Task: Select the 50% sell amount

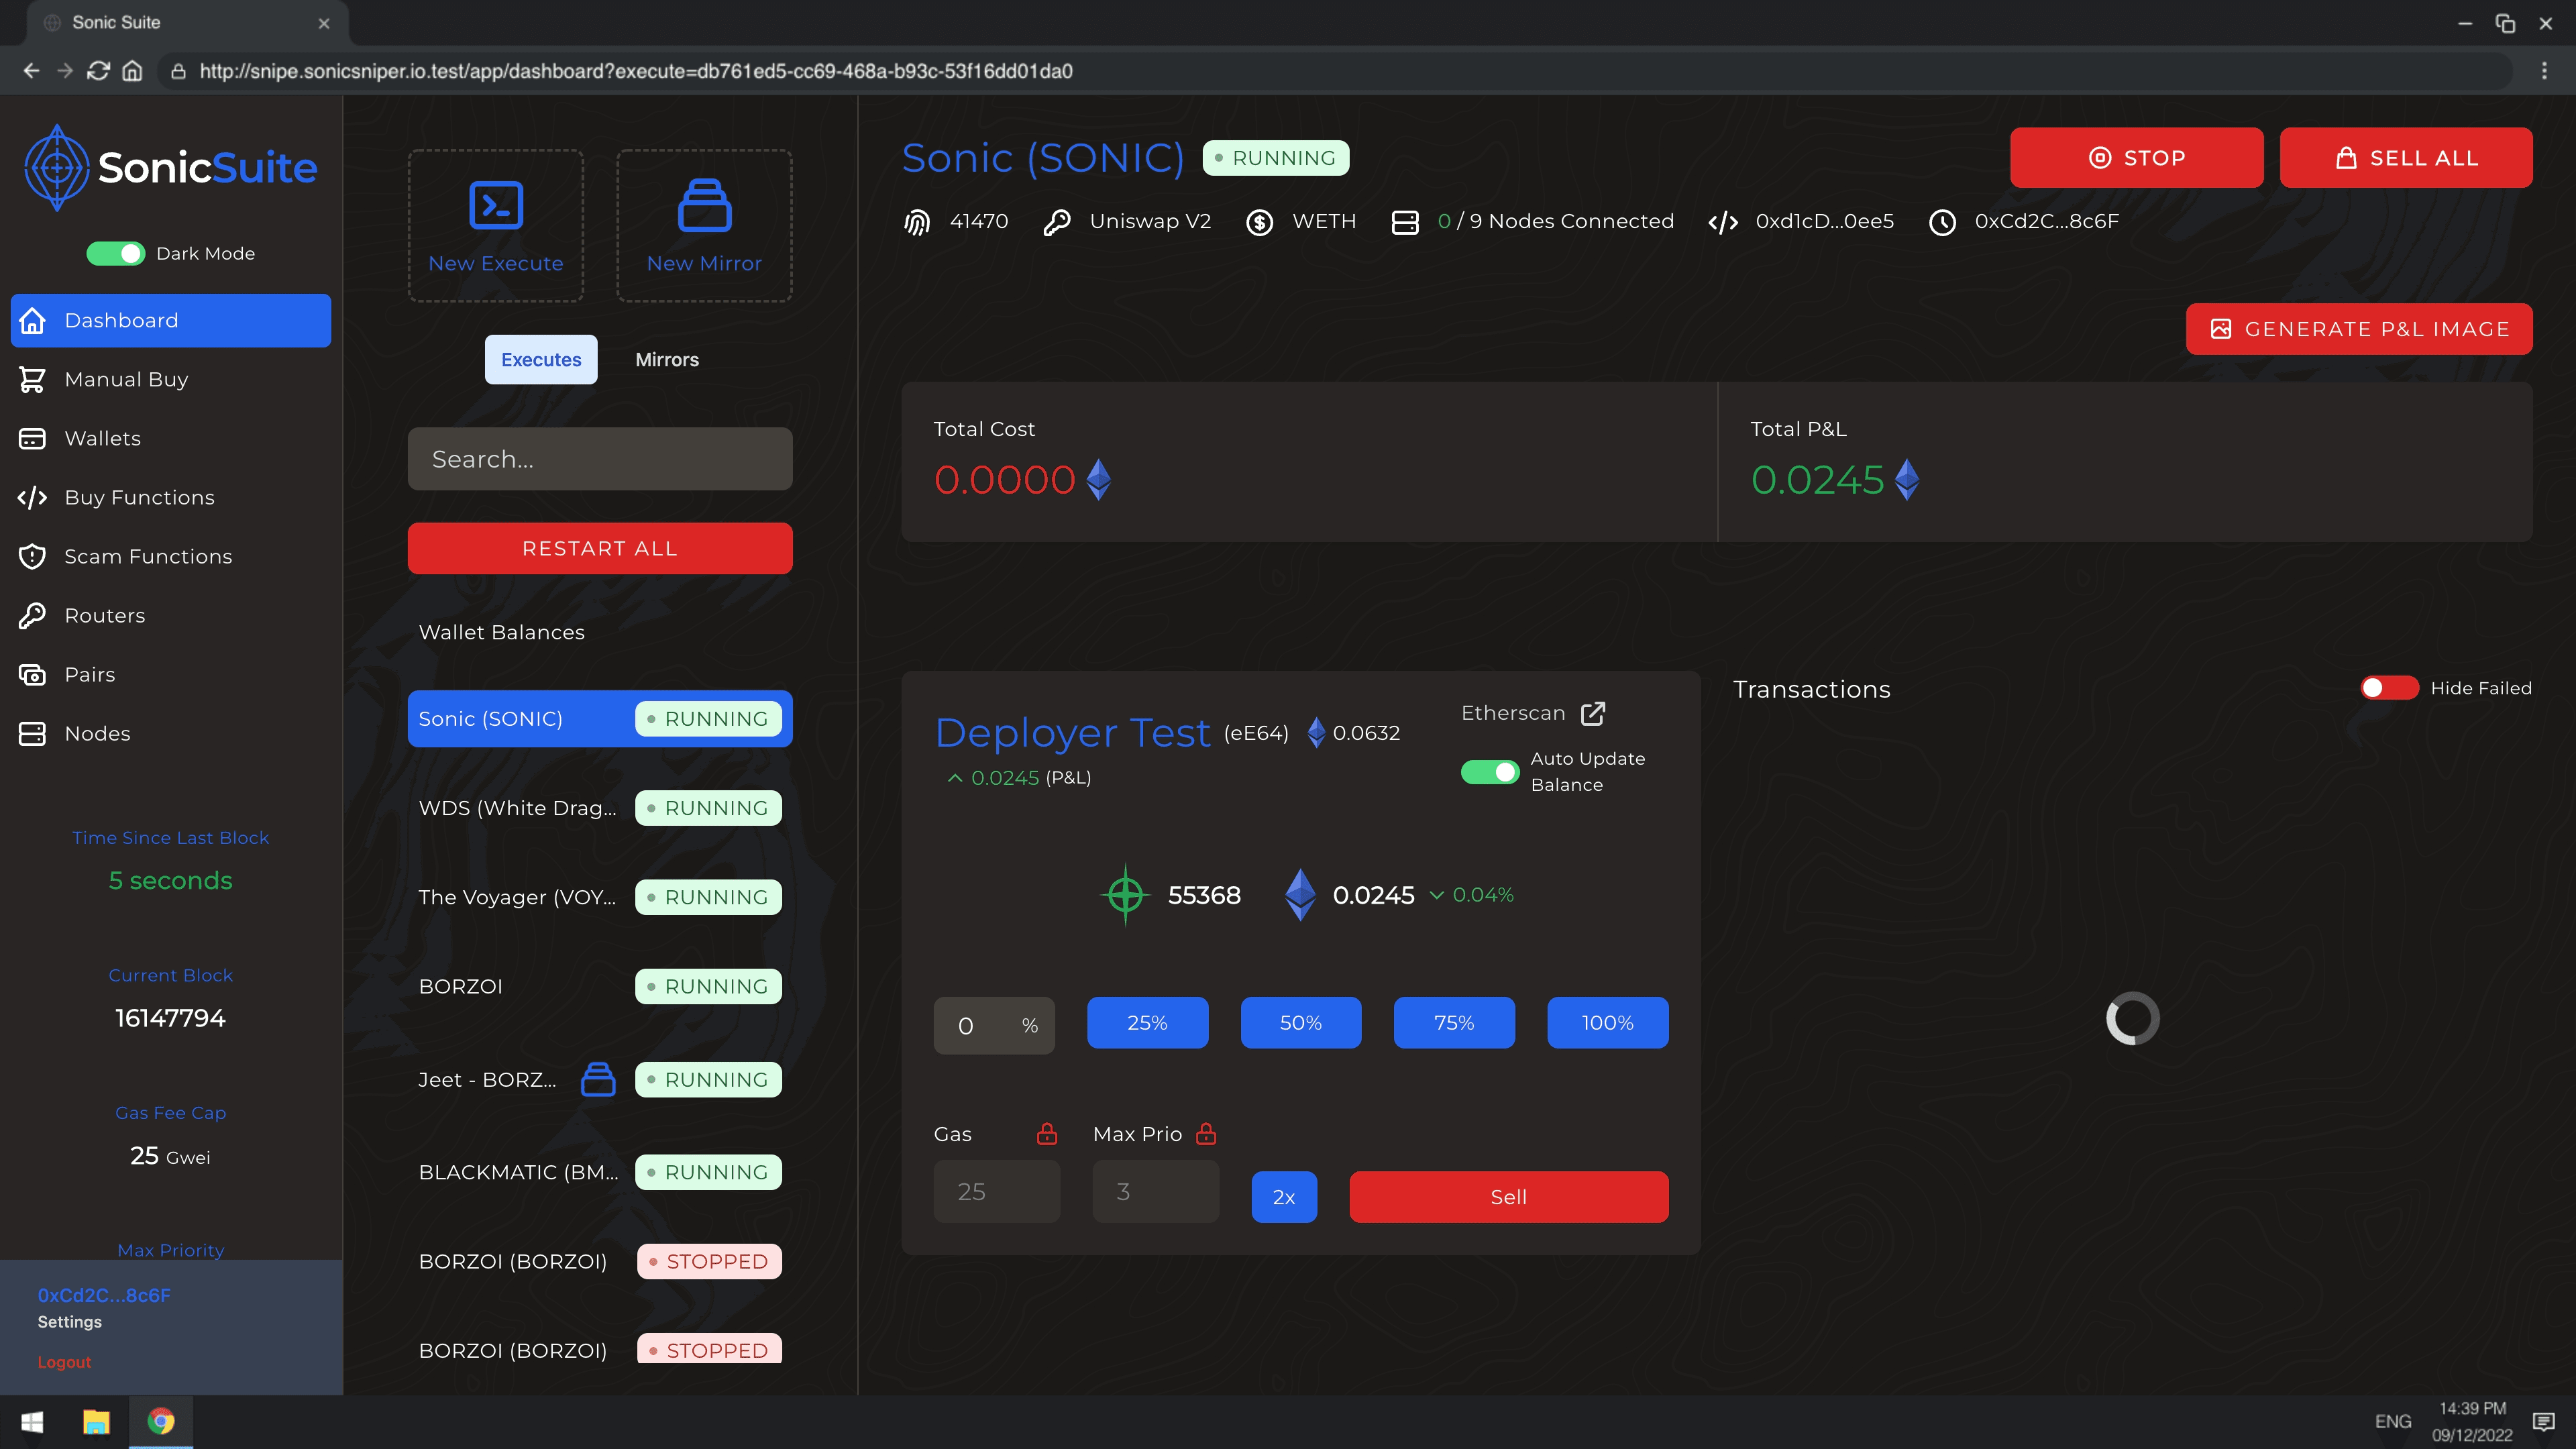Action: point(1301,1023)
